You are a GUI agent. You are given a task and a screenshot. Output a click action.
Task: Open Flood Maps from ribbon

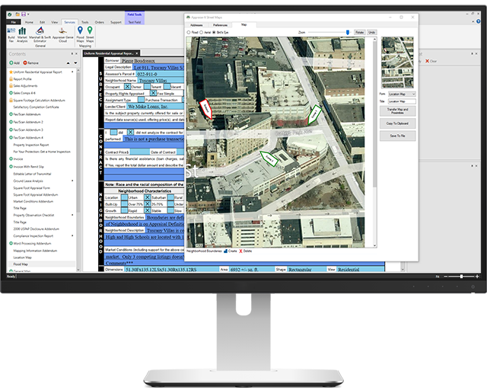pyautogui.click(x=80, y=34)
